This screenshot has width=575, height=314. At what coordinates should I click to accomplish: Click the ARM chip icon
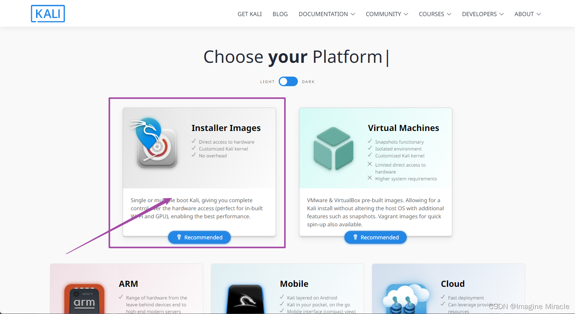tap(84, 299)
